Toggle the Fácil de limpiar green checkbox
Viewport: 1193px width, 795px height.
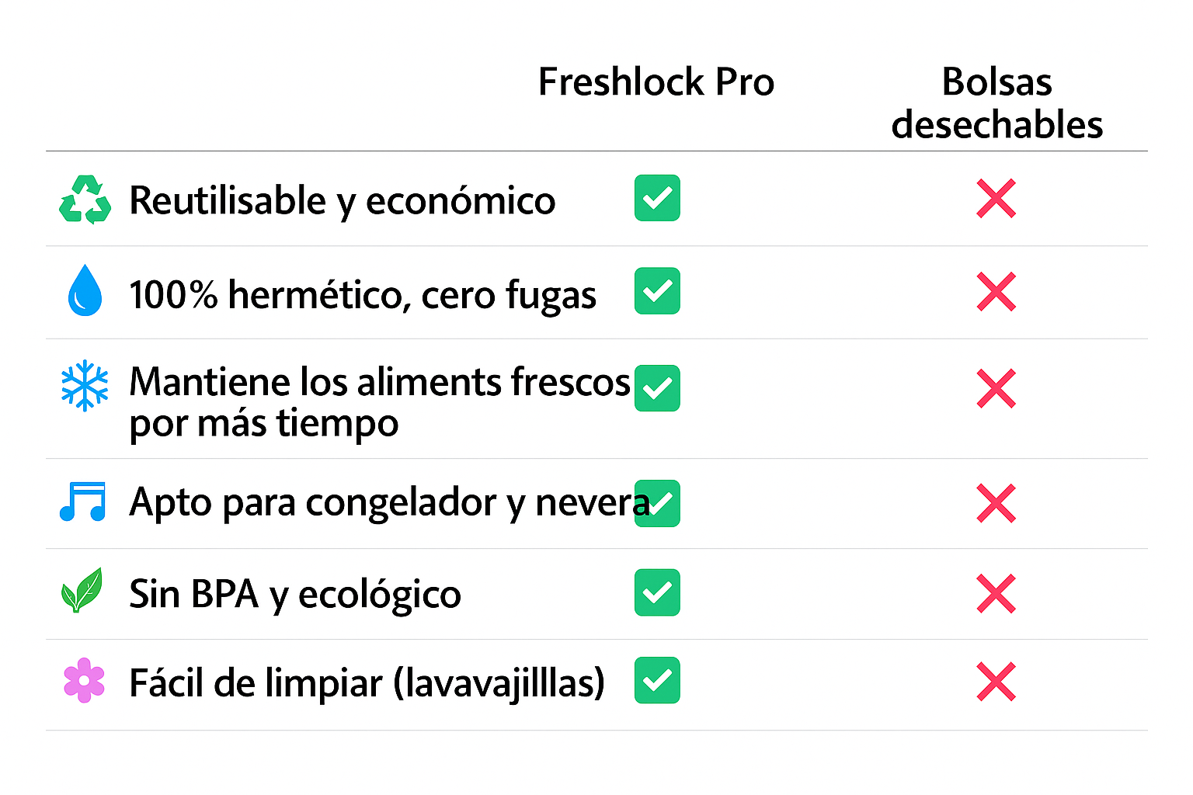click(657, 680)
